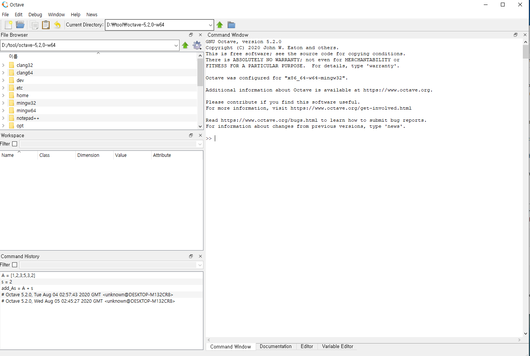The height and width of the screenshot is (356, 530).
Task: Browse directories with toolbar folder icon
Action: click(x=231, y=25)
